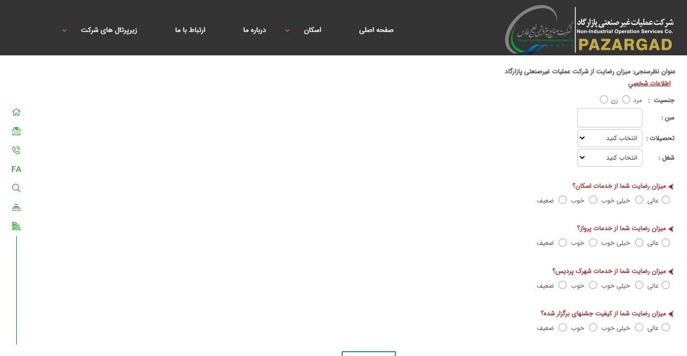Choose خوب for خدمات پرواز satisfaction
687x356 pixels.
tap(593, 243)
